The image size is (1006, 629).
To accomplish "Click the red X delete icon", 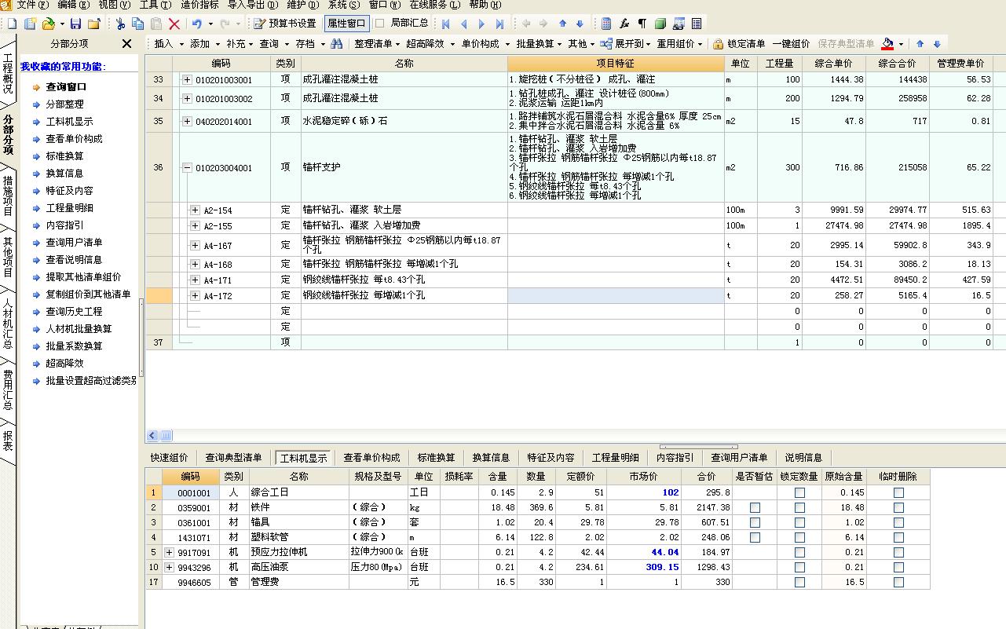I will pos(174,24).
